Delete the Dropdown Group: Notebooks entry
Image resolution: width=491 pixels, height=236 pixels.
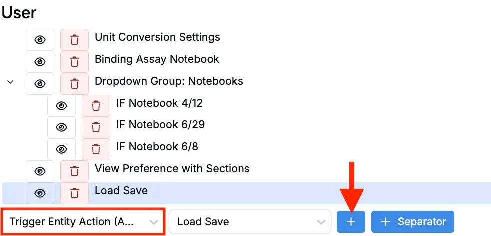[74, 83]
